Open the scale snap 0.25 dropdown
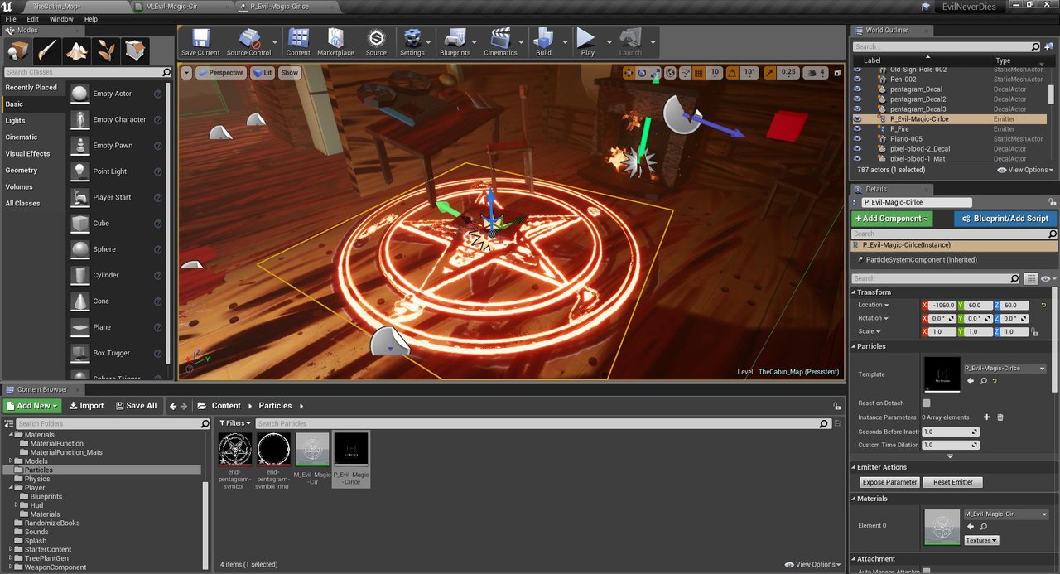The height and width of the screenshot is (574, 1060). pos(788,73)
